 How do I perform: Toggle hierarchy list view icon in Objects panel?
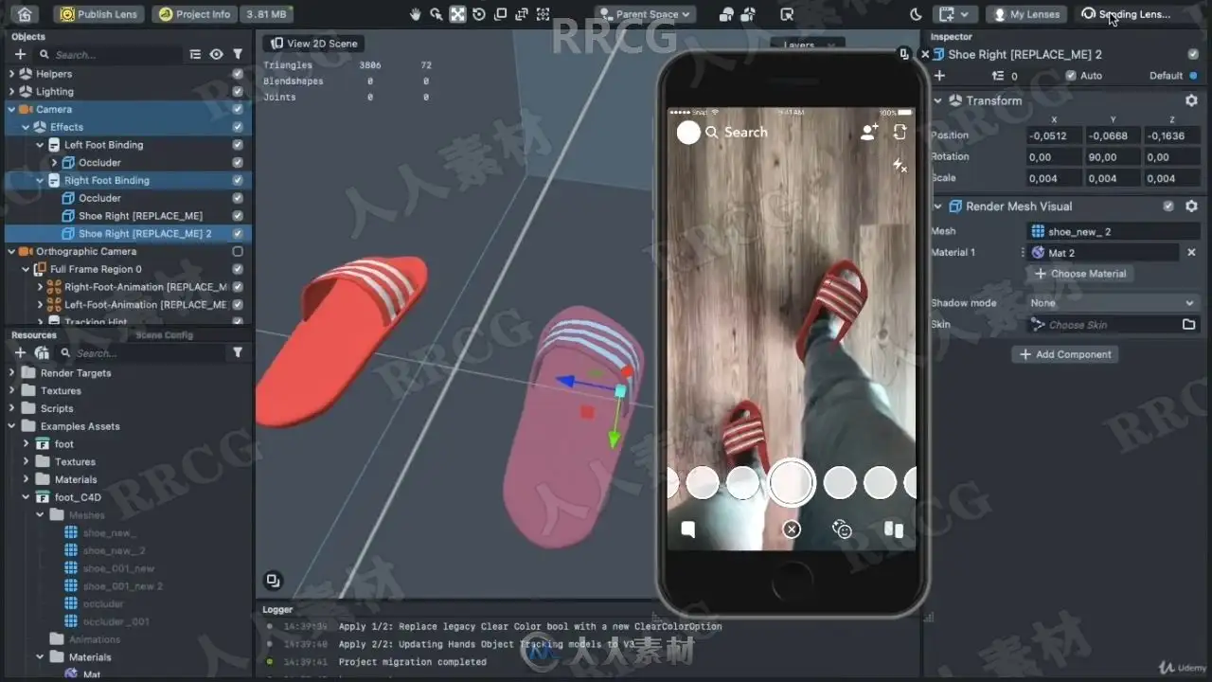click(195, 55)
